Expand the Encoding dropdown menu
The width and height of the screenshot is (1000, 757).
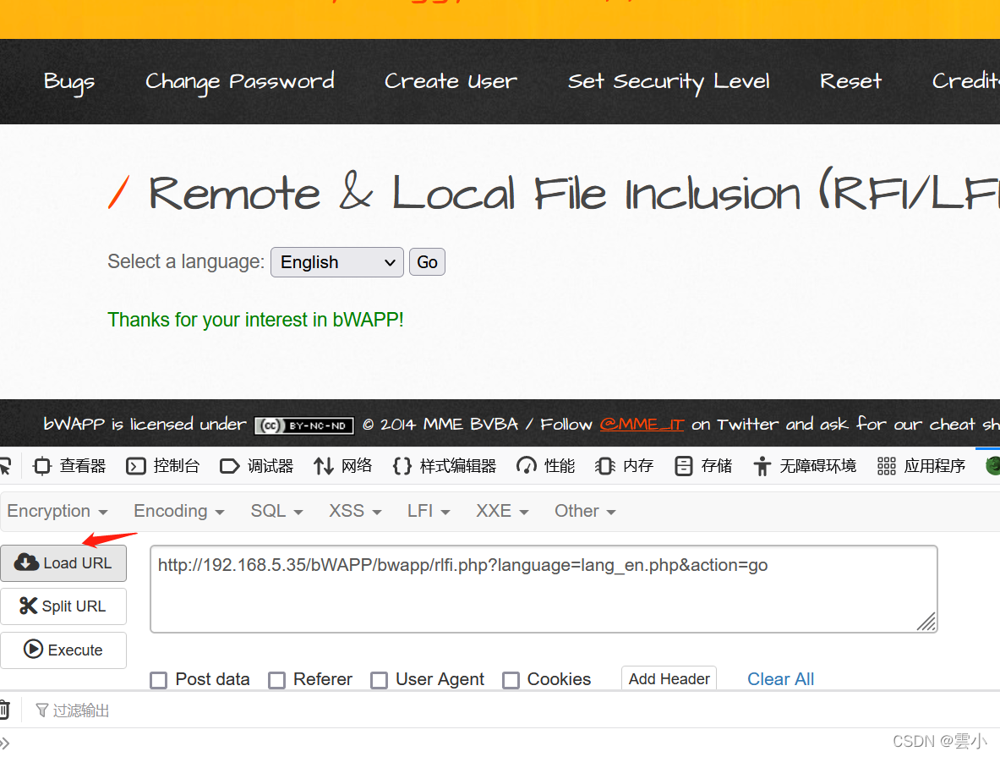pos(178,511)
